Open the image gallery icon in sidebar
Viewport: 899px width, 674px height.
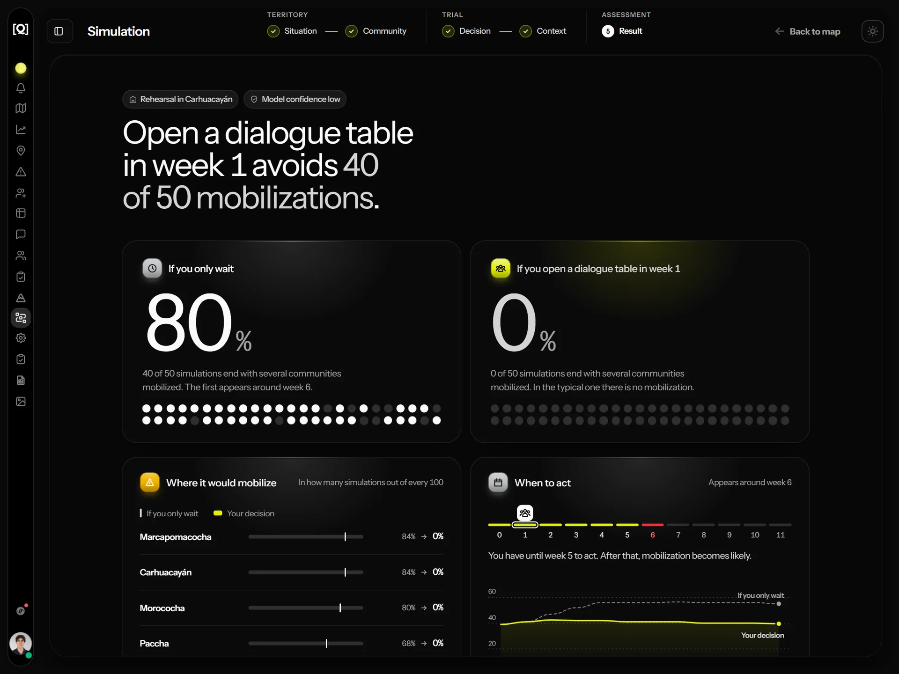(x=21, y=402)
